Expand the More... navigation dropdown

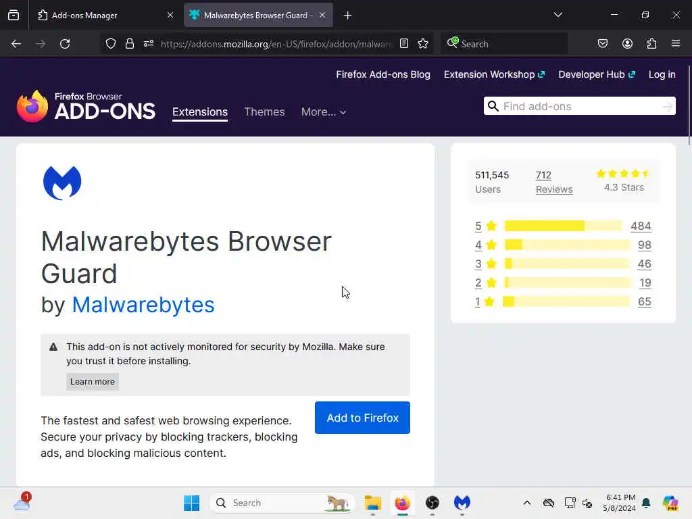pos(324,112)
